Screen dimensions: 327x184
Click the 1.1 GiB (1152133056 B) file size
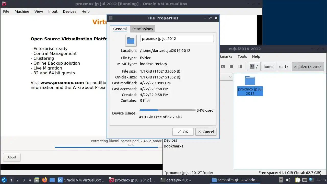[x=160, y=71]
